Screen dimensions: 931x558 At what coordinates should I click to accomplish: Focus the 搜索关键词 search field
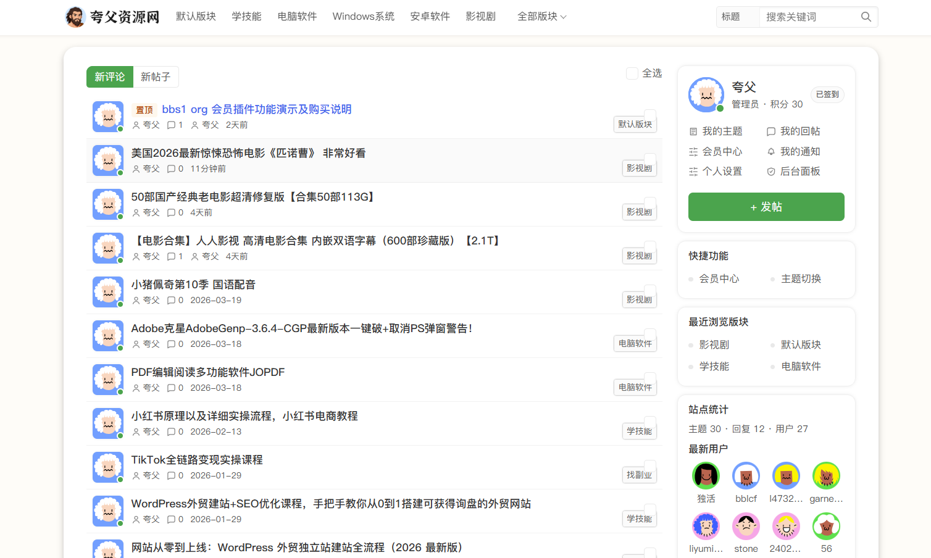click(809, 17)
